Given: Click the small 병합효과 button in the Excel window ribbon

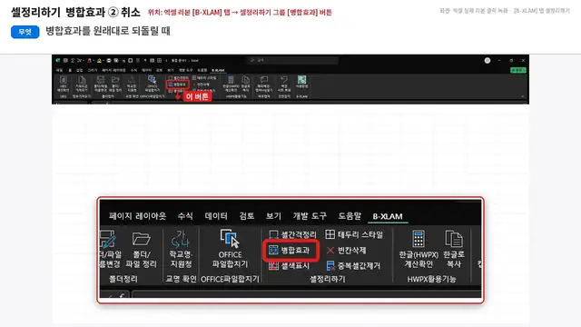Looking at the screenshot, I should pos(178,84).
